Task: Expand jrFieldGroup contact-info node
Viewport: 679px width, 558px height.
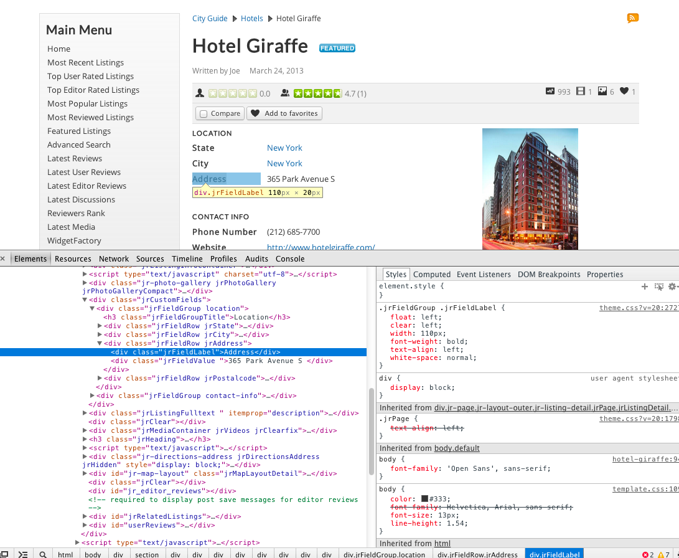Action: (93, 395)
